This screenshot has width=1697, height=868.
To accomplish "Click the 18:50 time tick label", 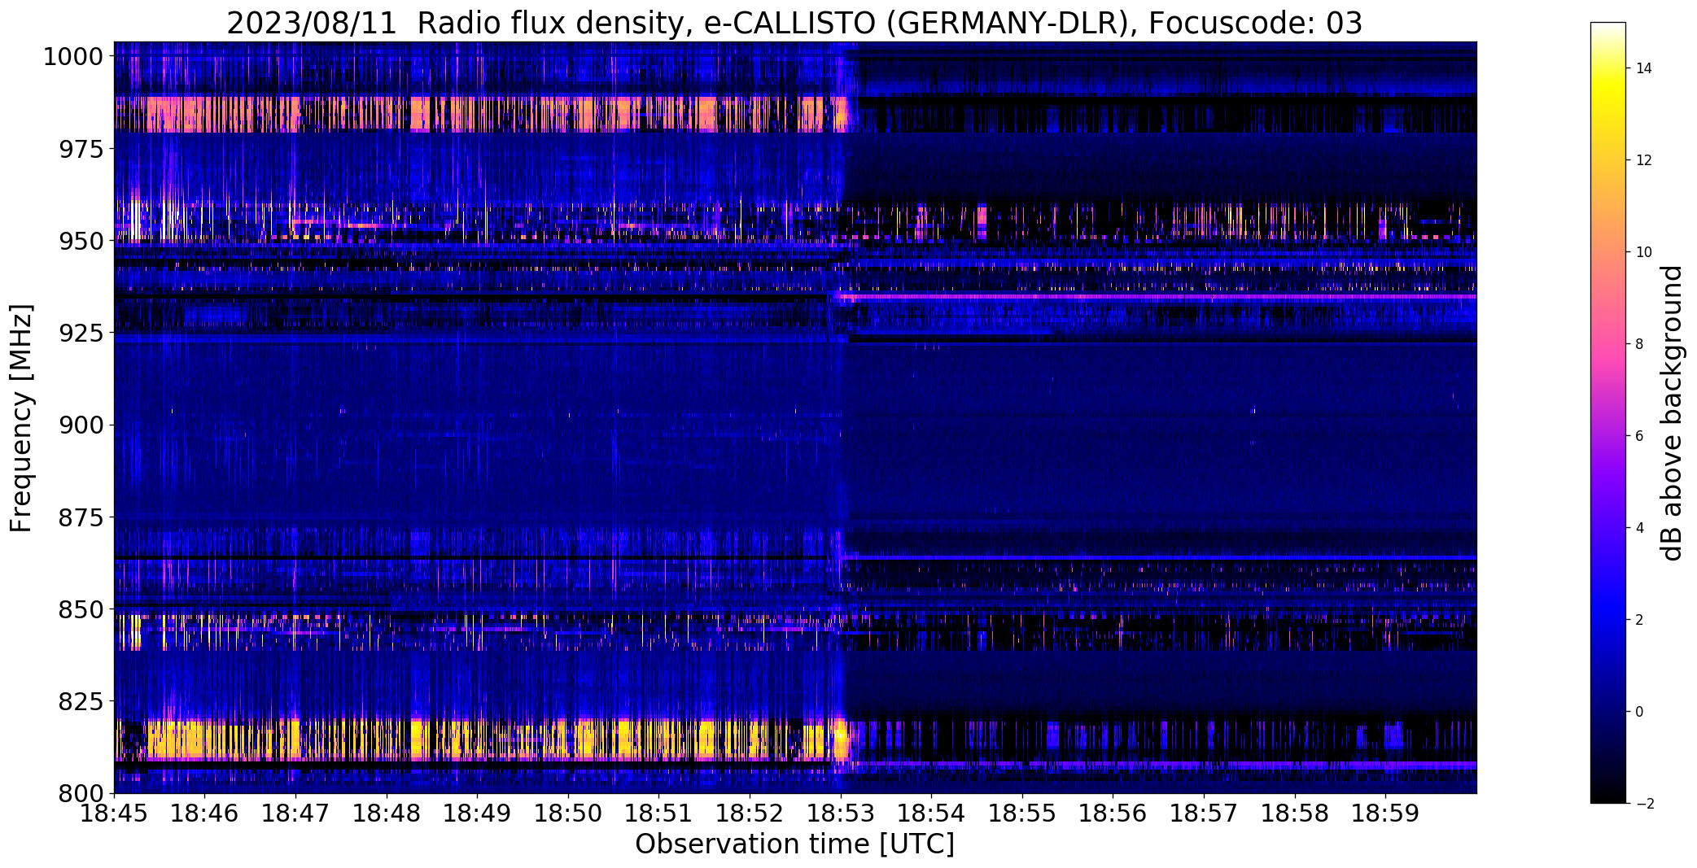I will tap(568, 813).
